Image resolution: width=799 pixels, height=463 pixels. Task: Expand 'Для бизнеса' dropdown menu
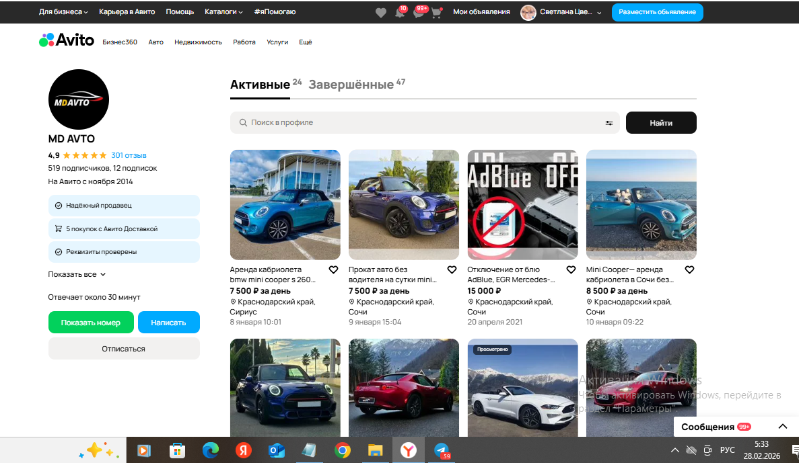point(63,11)
